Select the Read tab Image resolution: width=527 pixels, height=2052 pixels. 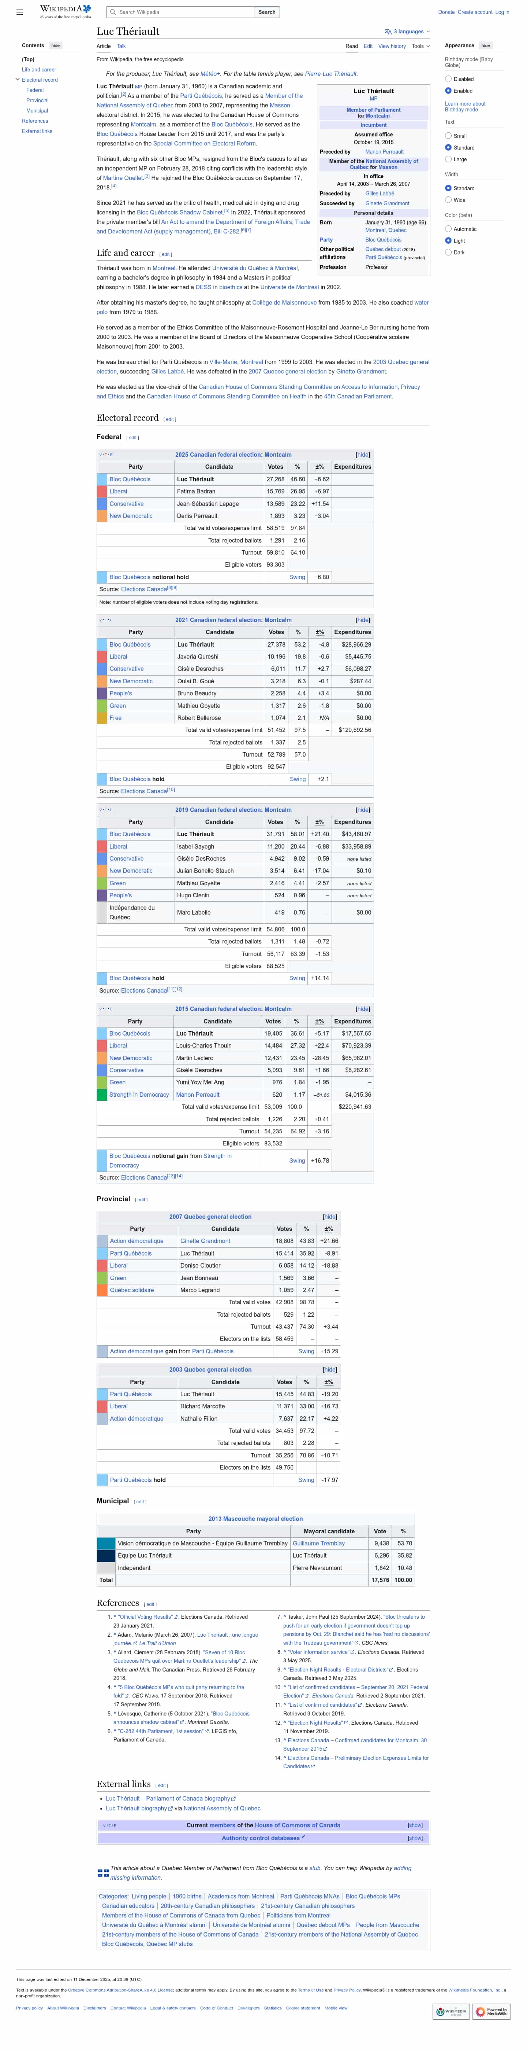pos(351,46)
